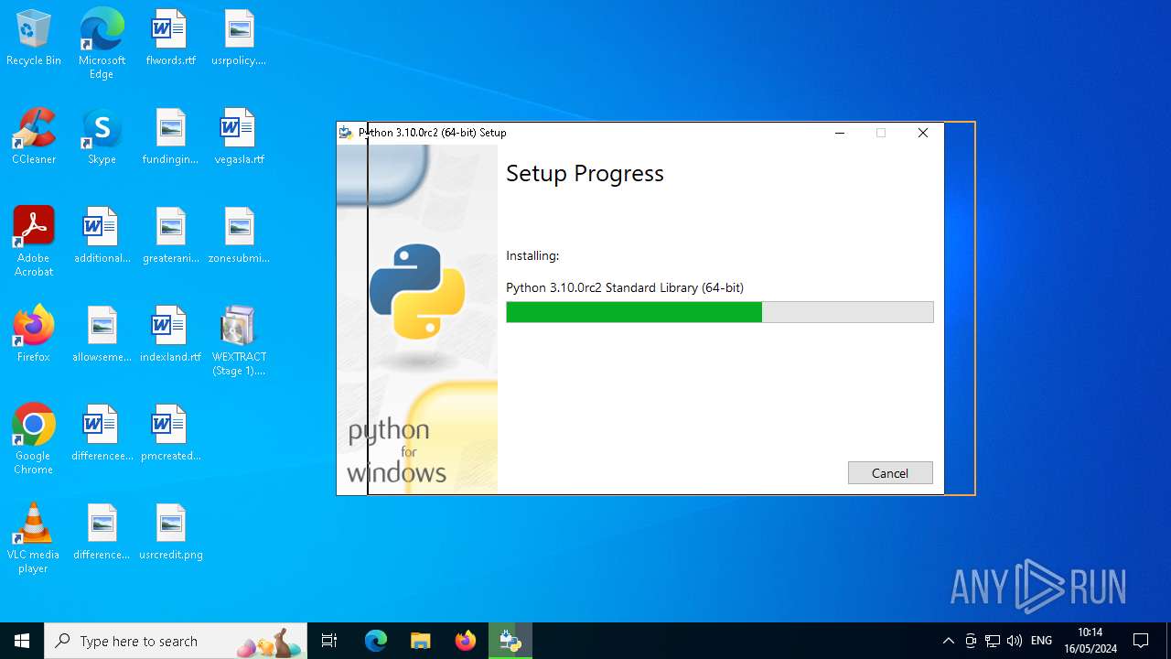Click the Setup Progress heading
Screen dimensions: 1171x659
tap(585, 173)
